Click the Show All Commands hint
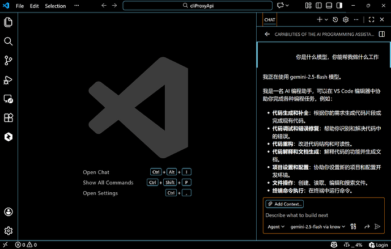The width and height of the screenshot is (391, 249). (x=108, y=183)
